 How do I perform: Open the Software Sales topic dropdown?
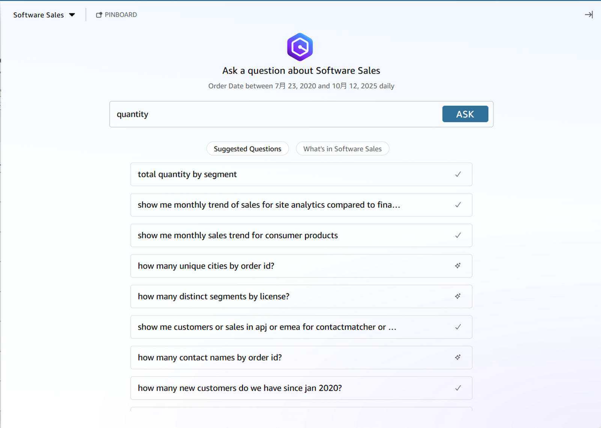pyautogui.click(x=44, y=15)
